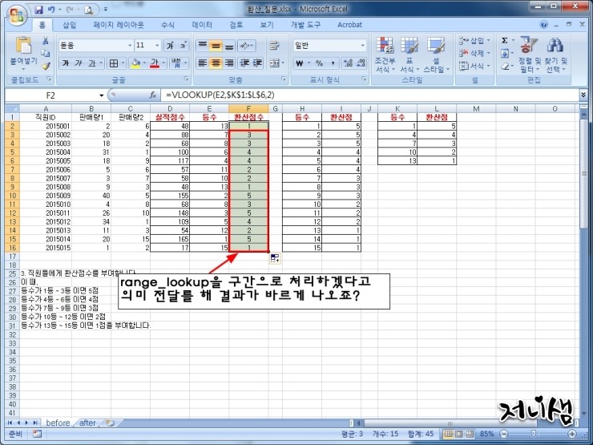This screenshot has height=445, width=593.
Task: Click into the formula bar
Action: point(370,95)
